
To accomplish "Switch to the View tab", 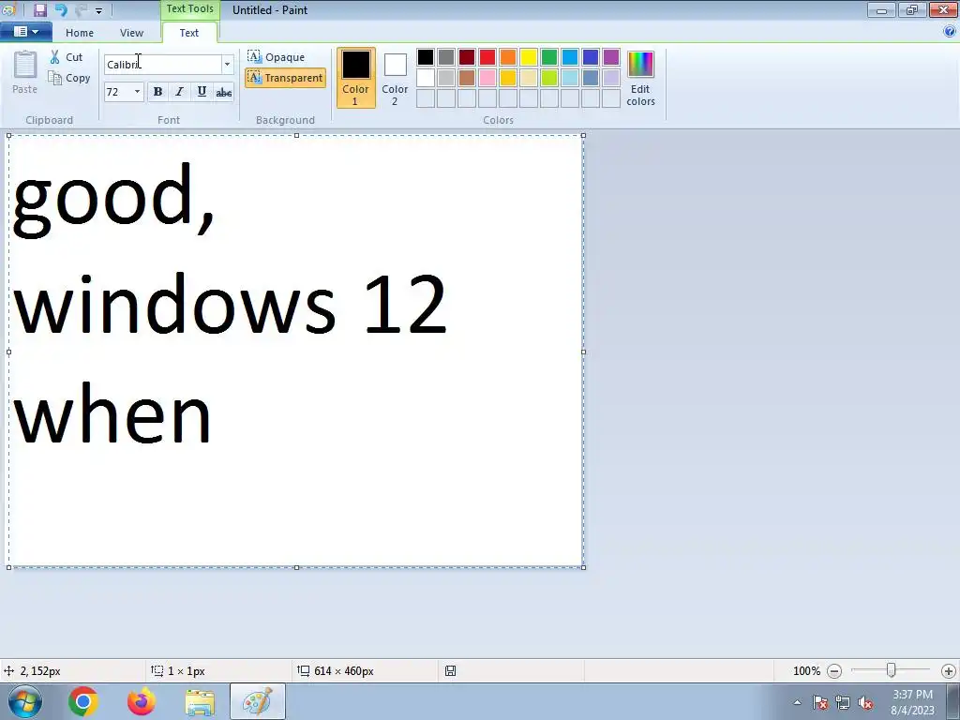I will pos(131,33).
